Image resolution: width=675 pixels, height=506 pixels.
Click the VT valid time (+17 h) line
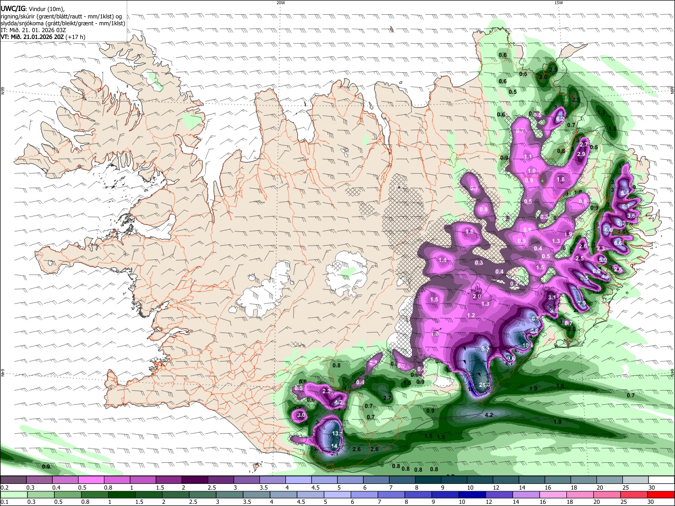tap(43, 37)
